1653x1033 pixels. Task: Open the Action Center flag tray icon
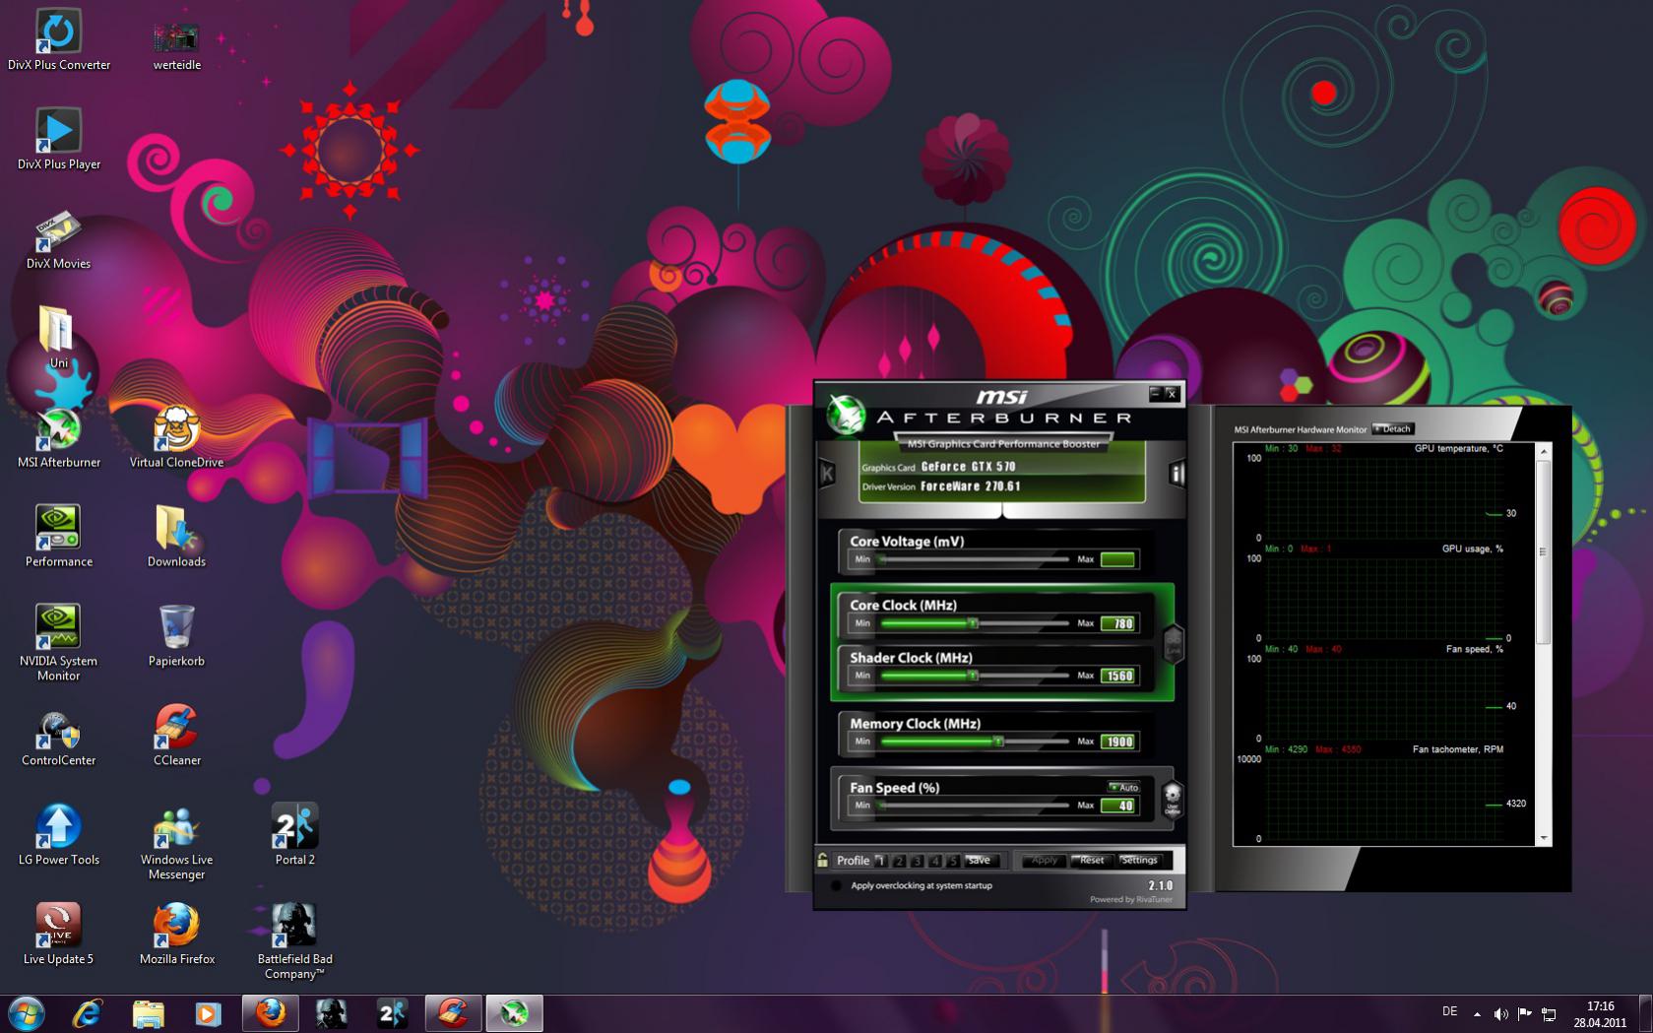click(1524, 1013)
